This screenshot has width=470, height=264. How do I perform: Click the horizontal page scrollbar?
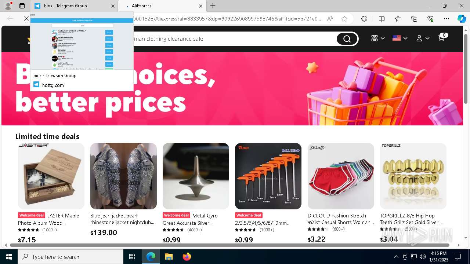229,245
